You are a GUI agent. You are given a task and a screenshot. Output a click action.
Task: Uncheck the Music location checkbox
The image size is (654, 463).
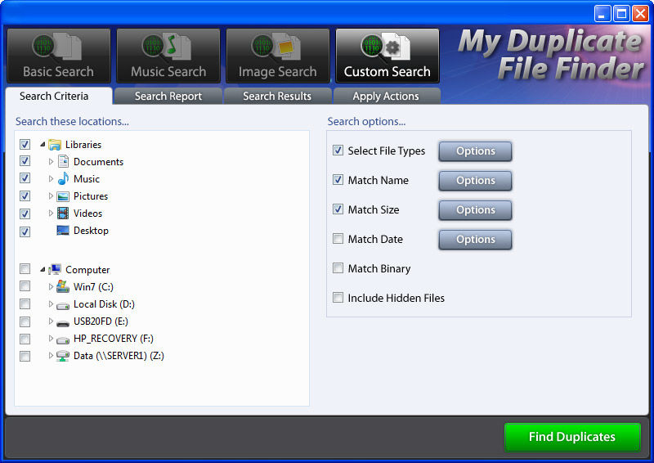click(25, 178)
